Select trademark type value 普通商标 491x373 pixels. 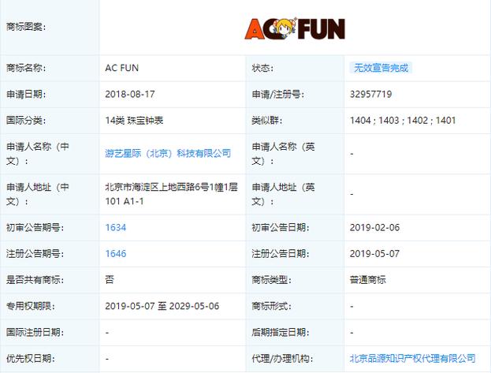point(367,280)
